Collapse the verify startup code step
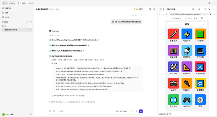Screen dimensions: 217x117 click(74, 56)
